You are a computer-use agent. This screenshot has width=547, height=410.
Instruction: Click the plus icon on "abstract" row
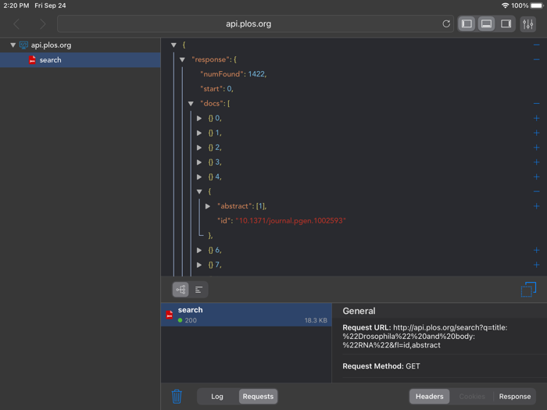point(537,206)
